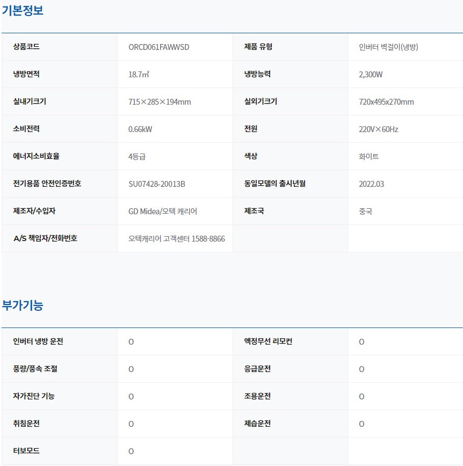Viewport: 463px width, 466px height.
Task: Click the 취침운전 label
Action: click(x=26, y=423)
